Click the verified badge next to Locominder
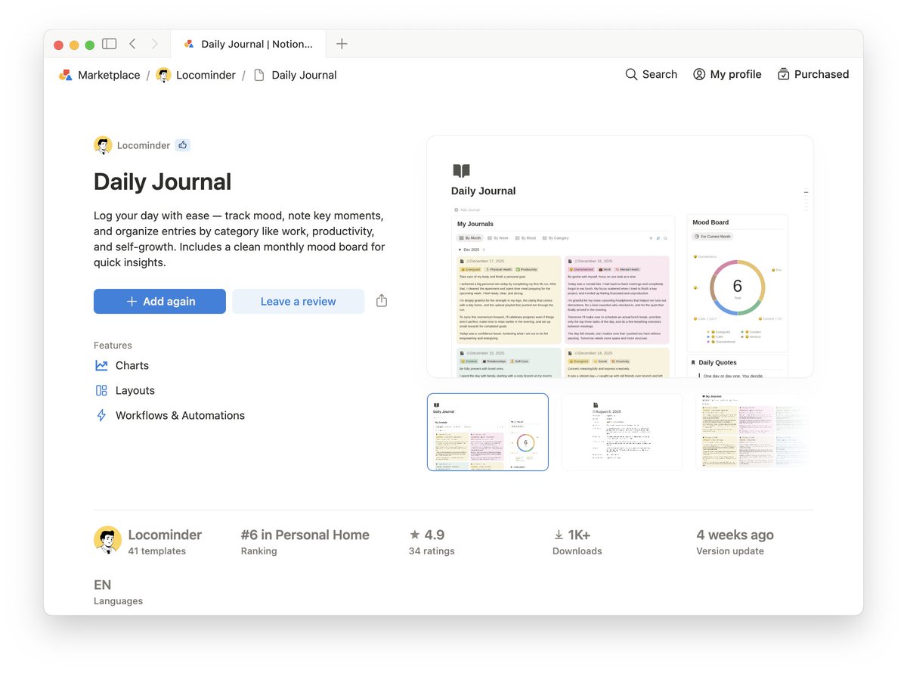The width and height of the screenshot is (907, 673). 182,144
